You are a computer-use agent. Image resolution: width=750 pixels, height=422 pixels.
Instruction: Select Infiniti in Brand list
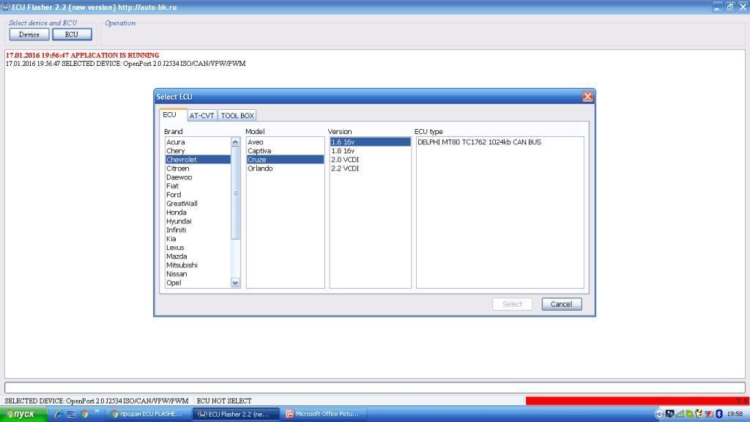tap(198, 229)
